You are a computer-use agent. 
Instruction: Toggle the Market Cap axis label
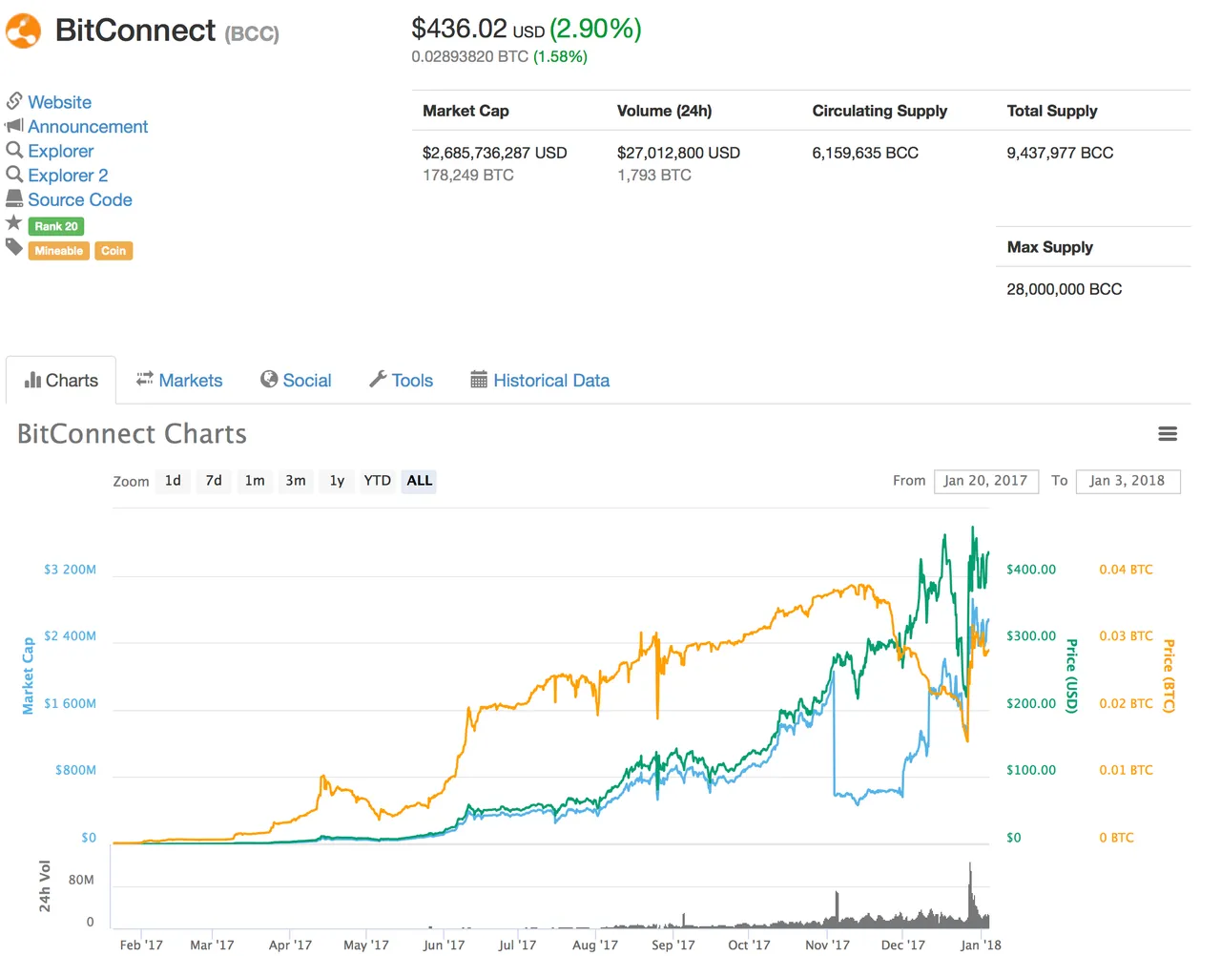point(28,675)
